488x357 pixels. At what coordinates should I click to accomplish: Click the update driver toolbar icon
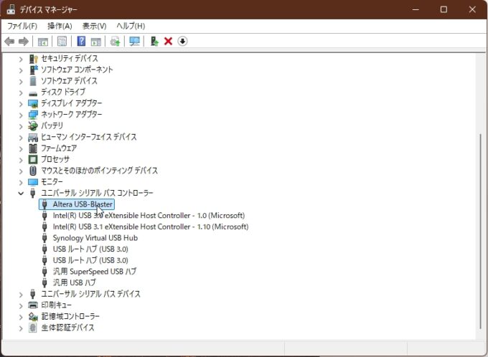click(115, 42)
